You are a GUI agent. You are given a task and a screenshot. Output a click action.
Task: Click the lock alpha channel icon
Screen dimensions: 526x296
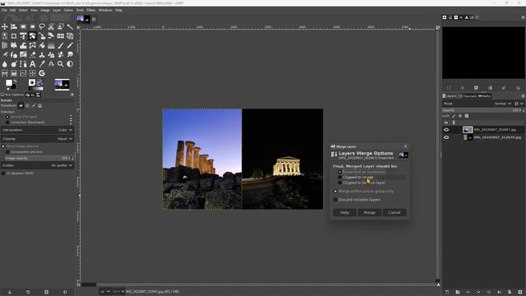pyautogui.click(x=467, y=116)
